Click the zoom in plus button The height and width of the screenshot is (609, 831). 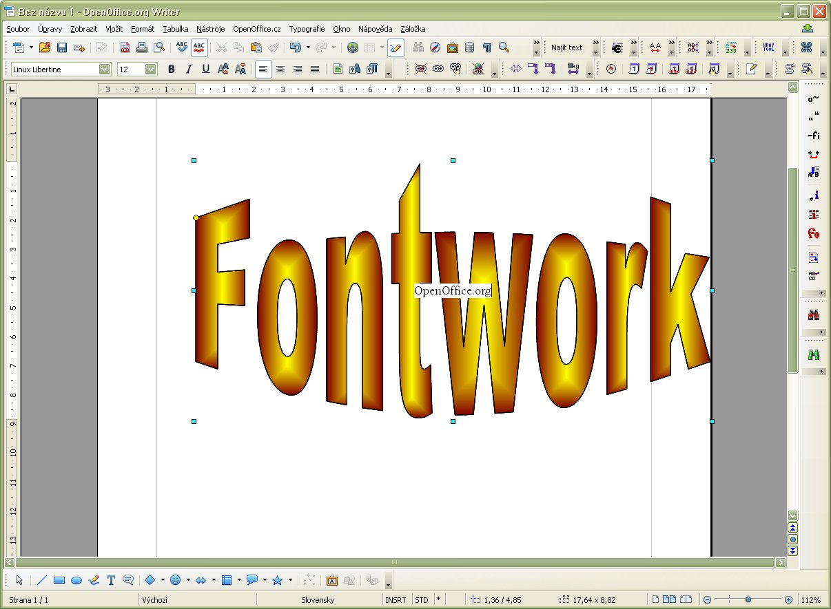pyautogui.click(x=788, y=600)
